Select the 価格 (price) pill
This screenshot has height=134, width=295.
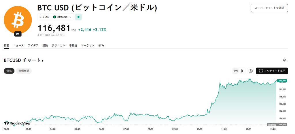(x=9, y=71)
